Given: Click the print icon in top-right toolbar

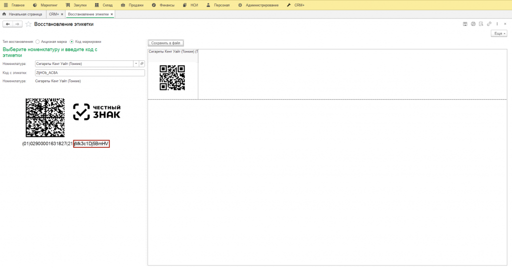Looking at the screenshot, I should pyautogui.click(x=473, y=24).
